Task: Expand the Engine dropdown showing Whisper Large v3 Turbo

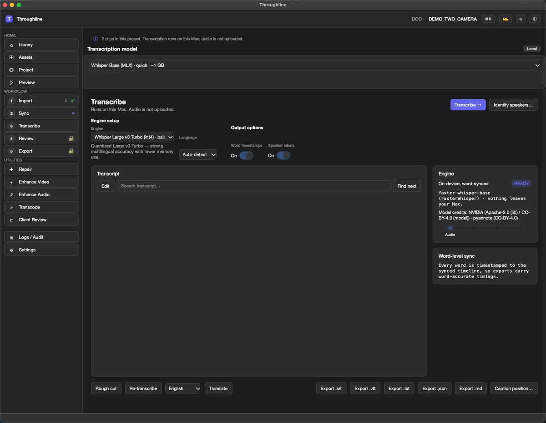Action: (132, 137)
